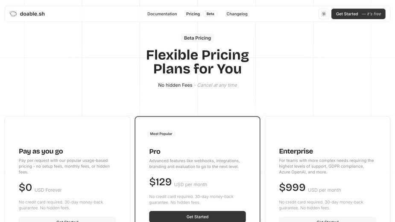Click the $999 Enterprise price text
The image size is (395, 222).
point(292,187)
